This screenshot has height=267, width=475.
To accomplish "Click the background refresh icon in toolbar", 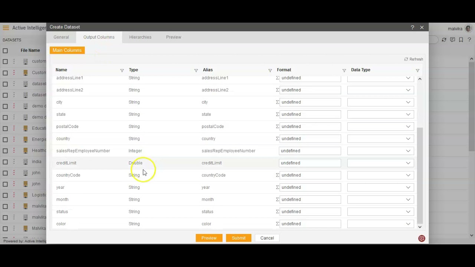I will 444,40.
